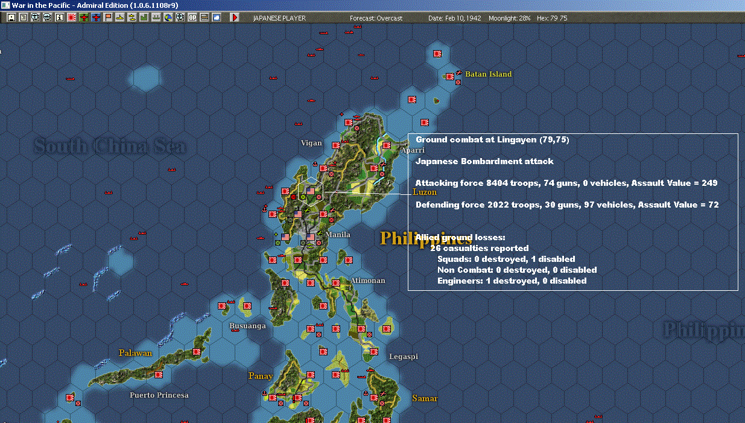The width and height of the screenshot is (745, 423).
Task: Click the South China Sea label
Action: [x=110, y=147]
